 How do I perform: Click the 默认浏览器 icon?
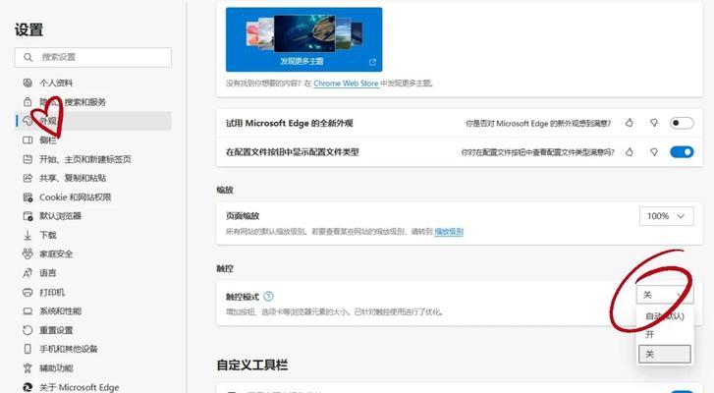[x=27, y=216]
